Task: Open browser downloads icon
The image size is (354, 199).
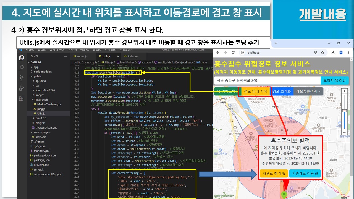Action: [x=333, y=53]
